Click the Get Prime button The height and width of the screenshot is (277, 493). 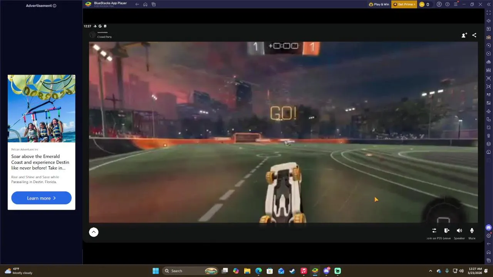(x=404, y=4)
